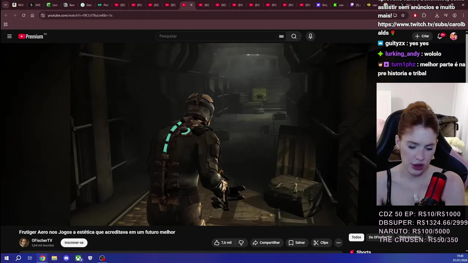Open more actions three-dot menu
Screen dimensions: 468x263
(339, 243)
